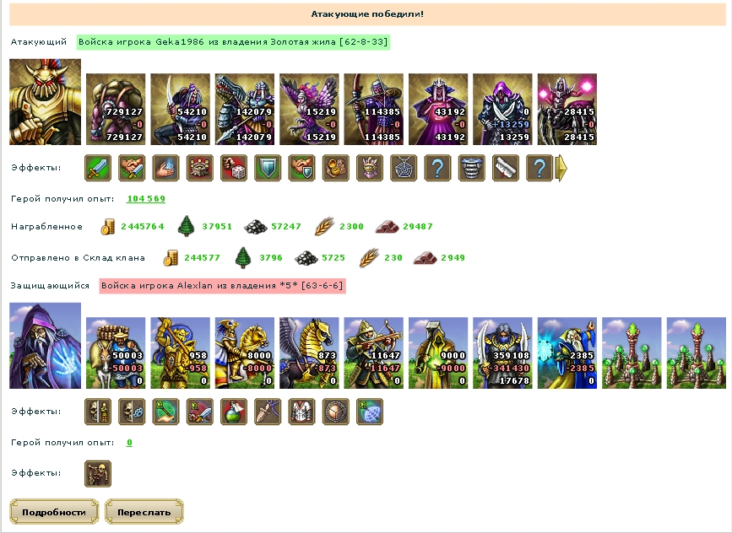Select the defender purple hooded wizard portrait
The height and width of the screenshot is (533, 732).
click(46, 346)
